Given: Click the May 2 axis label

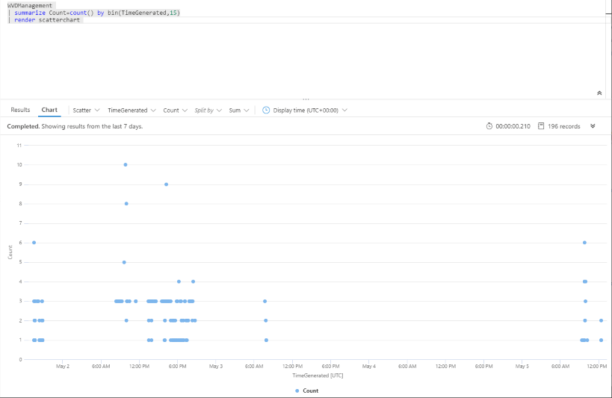Looking at the screenshot, I should pyautogui.click(x=63, y=366).
